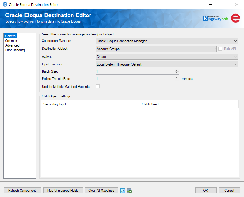244x197 pixels.
Task: Click the documentation table icon beside fx
Action: (129, 191)
